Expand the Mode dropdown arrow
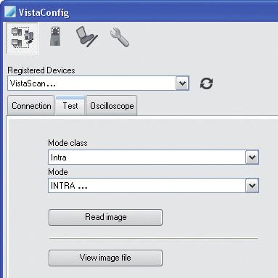Image resolution: width=278 pixels, height=278 pixels. tap(252, 186)
